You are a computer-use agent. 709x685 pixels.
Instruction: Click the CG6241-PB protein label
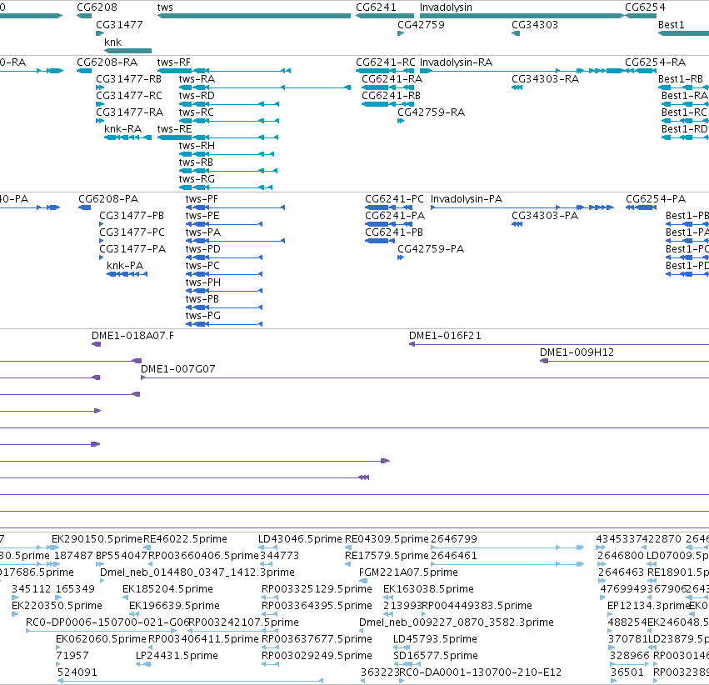click(394, 232)
